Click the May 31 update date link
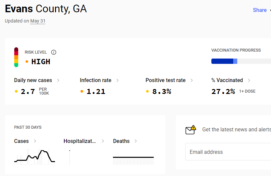Screen dimensions: 271x176 [38, 21]
